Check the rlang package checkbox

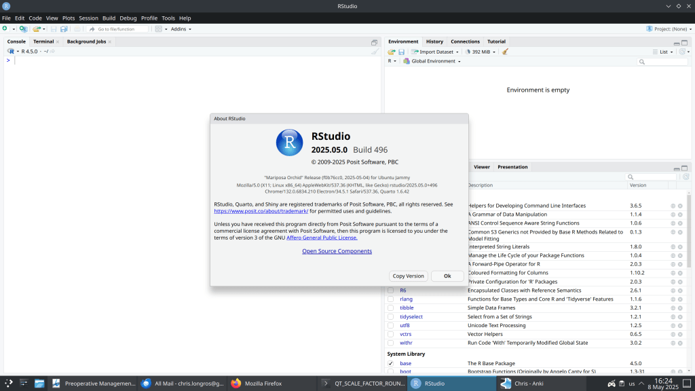click(x=390, y=299)
